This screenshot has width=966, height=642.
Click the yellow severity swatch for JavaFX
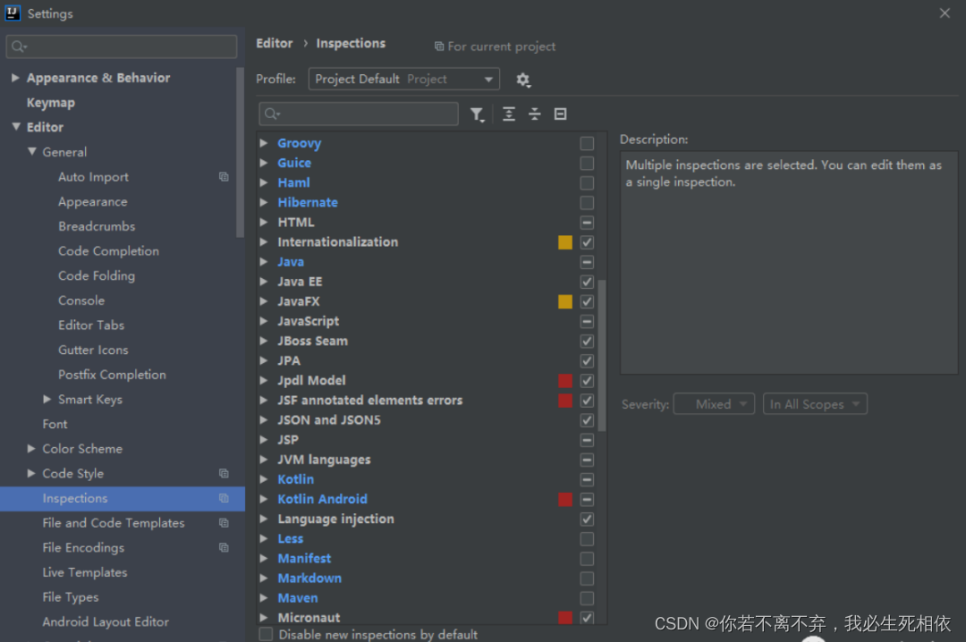[565, 301]
